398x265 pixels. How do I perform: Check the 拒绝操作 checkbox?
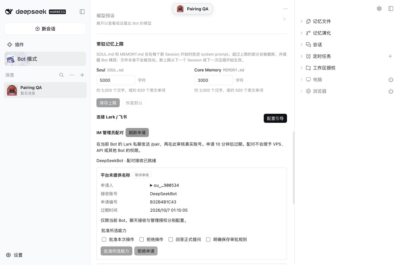click(142, 239)
